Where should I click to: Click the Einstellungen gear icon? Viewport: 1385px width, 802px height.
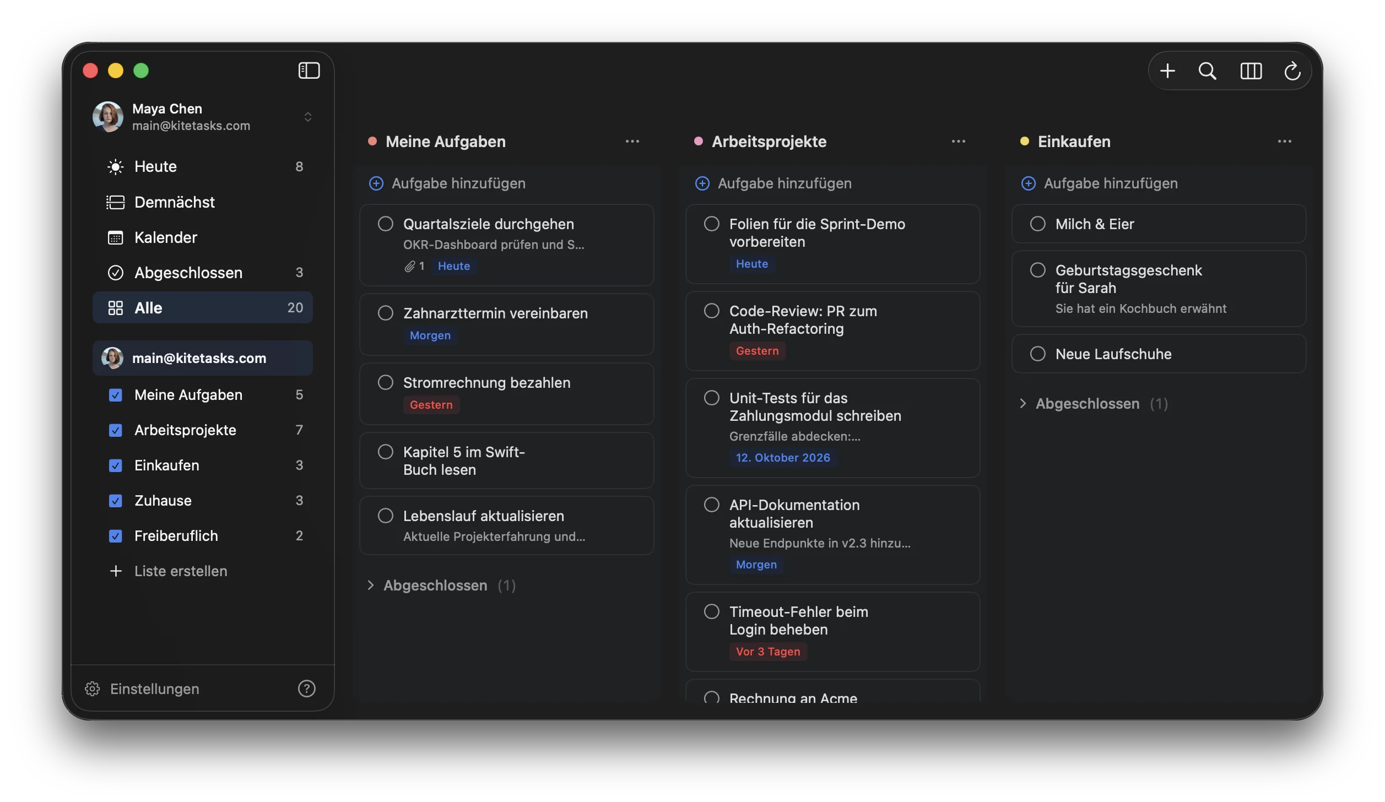click(x=92, y=689)
